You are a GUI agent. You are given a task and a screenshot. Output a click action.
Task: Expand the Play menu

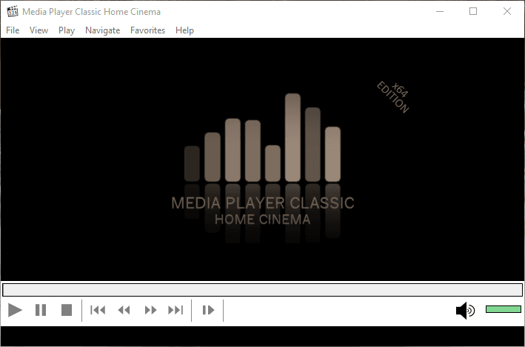click(67, 30)
